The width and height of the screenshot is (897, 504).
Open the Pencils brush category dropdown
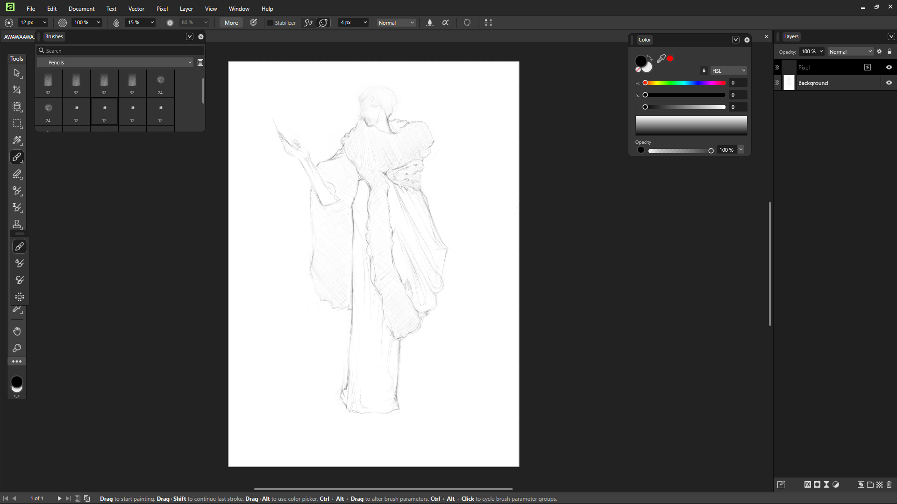tap(115, 63)
